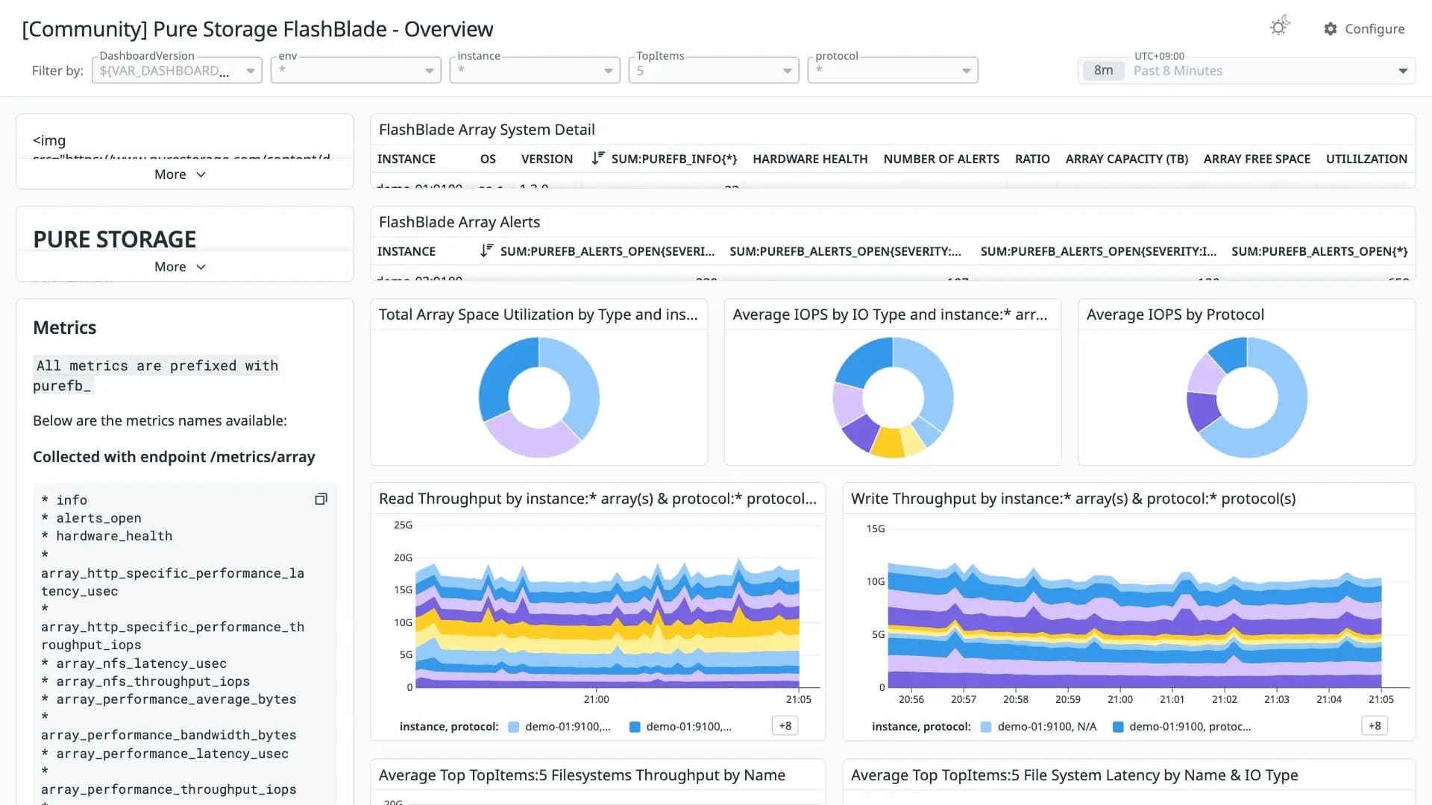Expand More under the img widget
This screenshot has width=1432, height=805.
(180, 174)
